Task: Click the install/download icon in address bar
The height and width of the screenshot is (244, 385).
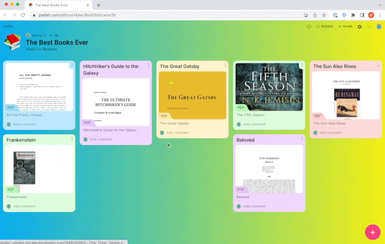Action: pos(306,15)
